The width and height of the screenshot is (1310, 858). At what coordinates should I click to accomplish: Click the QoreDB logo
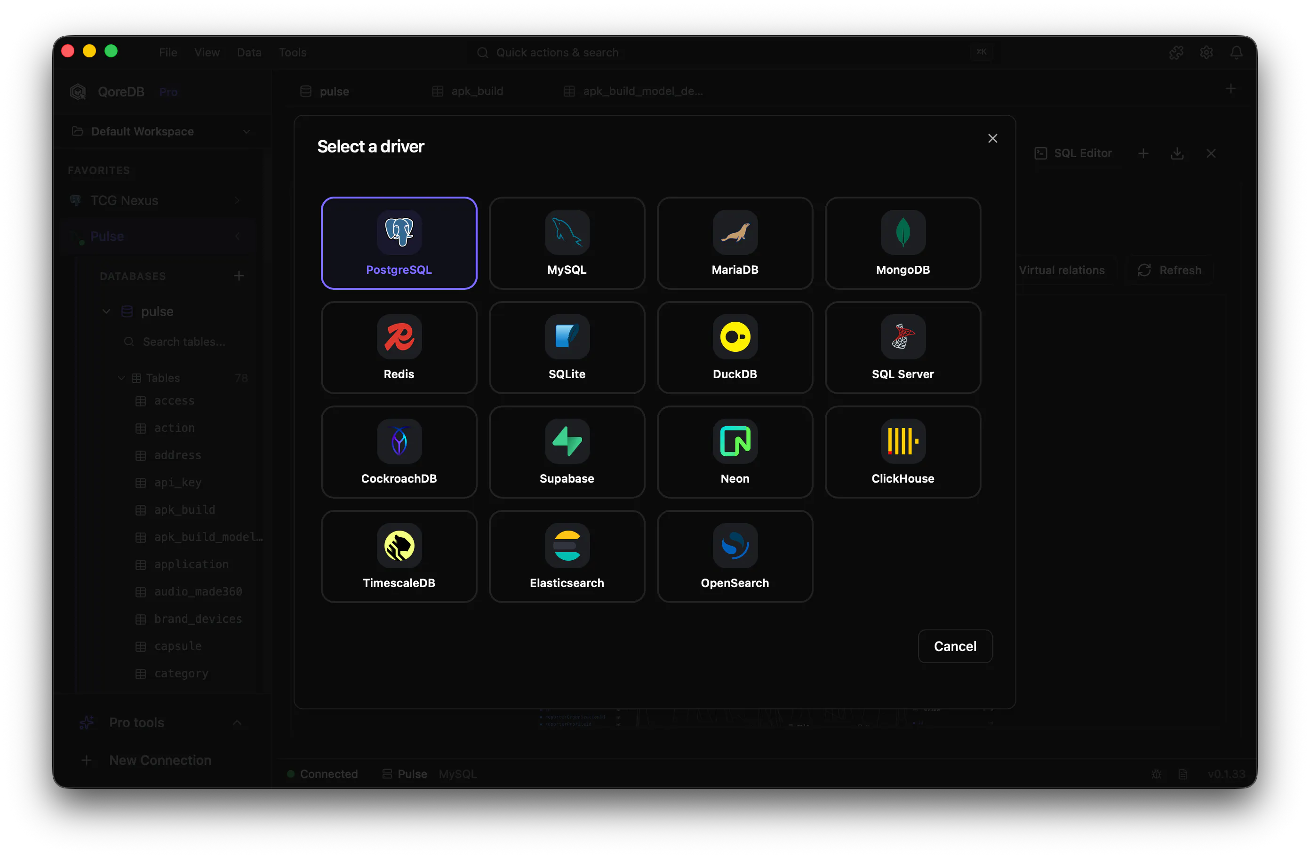click(x=78, y=92)
